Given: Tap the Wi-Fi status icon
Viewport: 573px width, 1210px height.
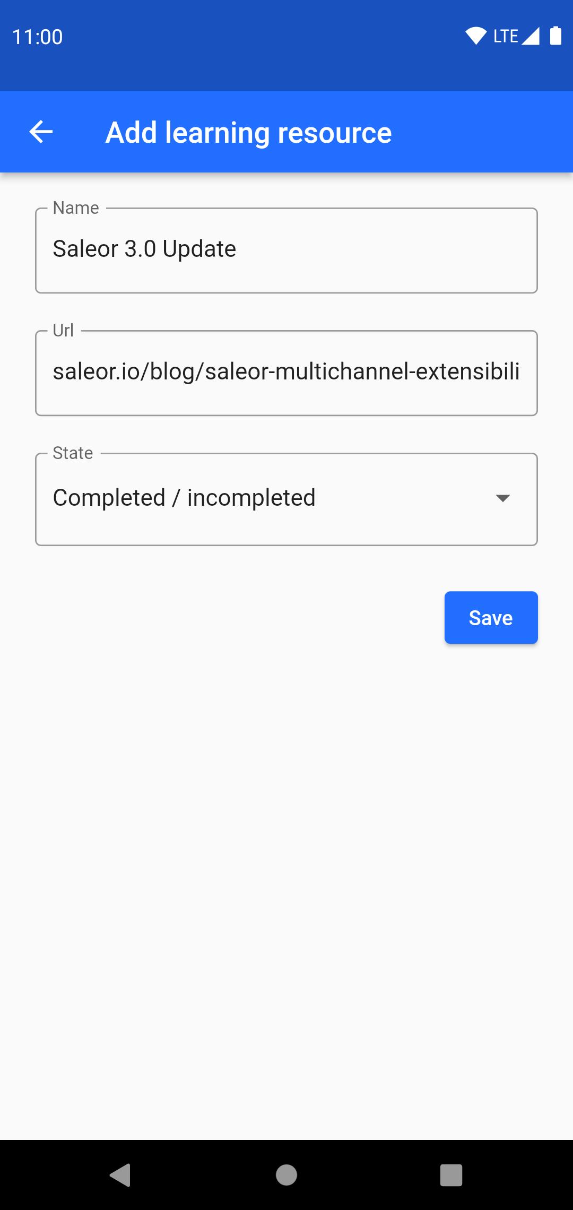Looking at the screenshot, I should coord(475,36).
